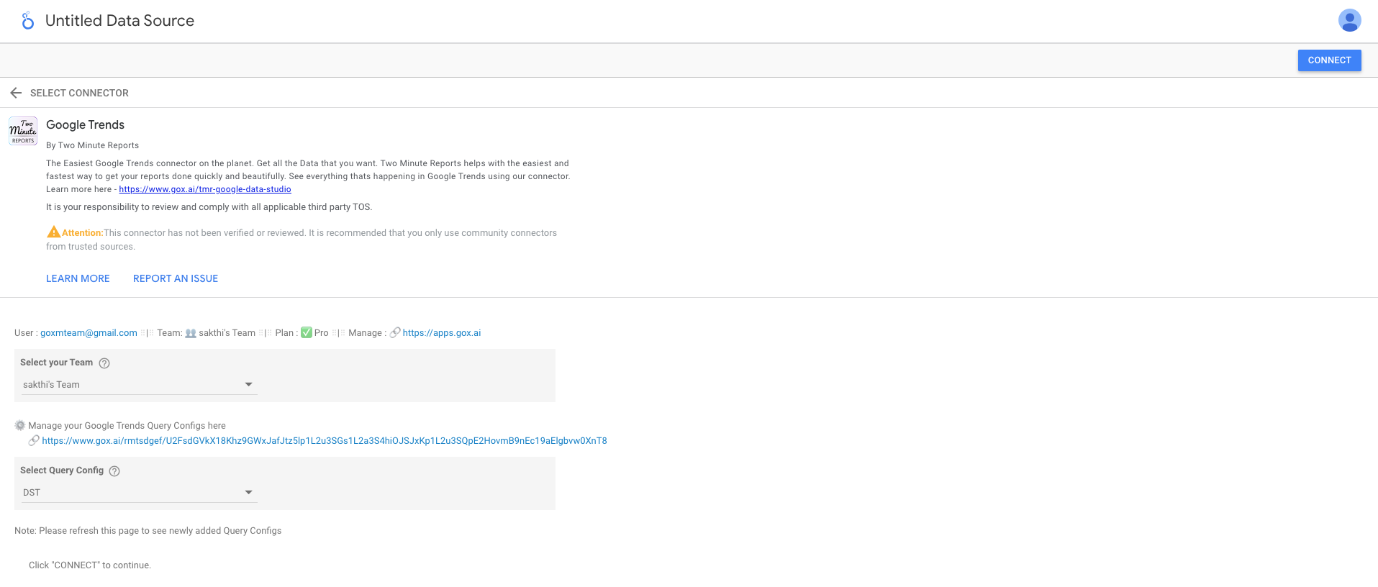
Task: Click the link icon before apps.gox.ai
Action: 395,332
